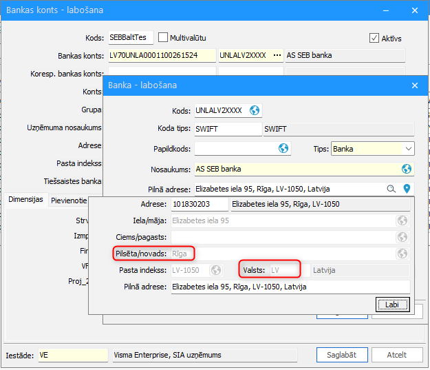Open bank lookup with three-dots button

pos(277,56)
